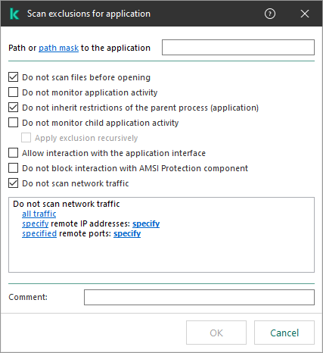Check 'Do not block interaction with AMSI Protection component'
323x353 pixels.
tap(13, 168)
